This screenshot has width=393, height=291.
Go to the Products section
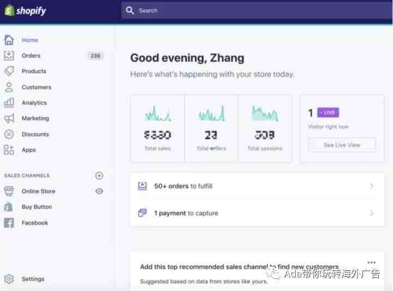(34, 71)
